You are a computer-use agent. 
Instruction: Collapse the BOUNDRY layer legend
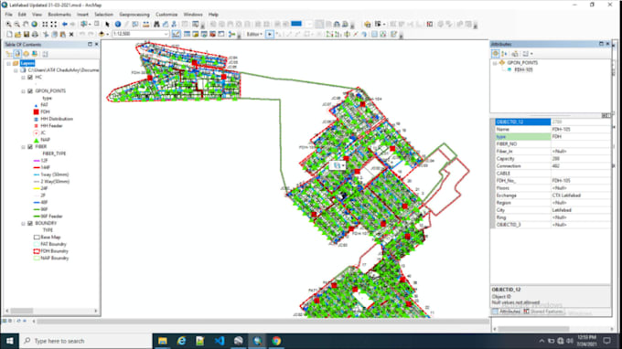(24, 224)
